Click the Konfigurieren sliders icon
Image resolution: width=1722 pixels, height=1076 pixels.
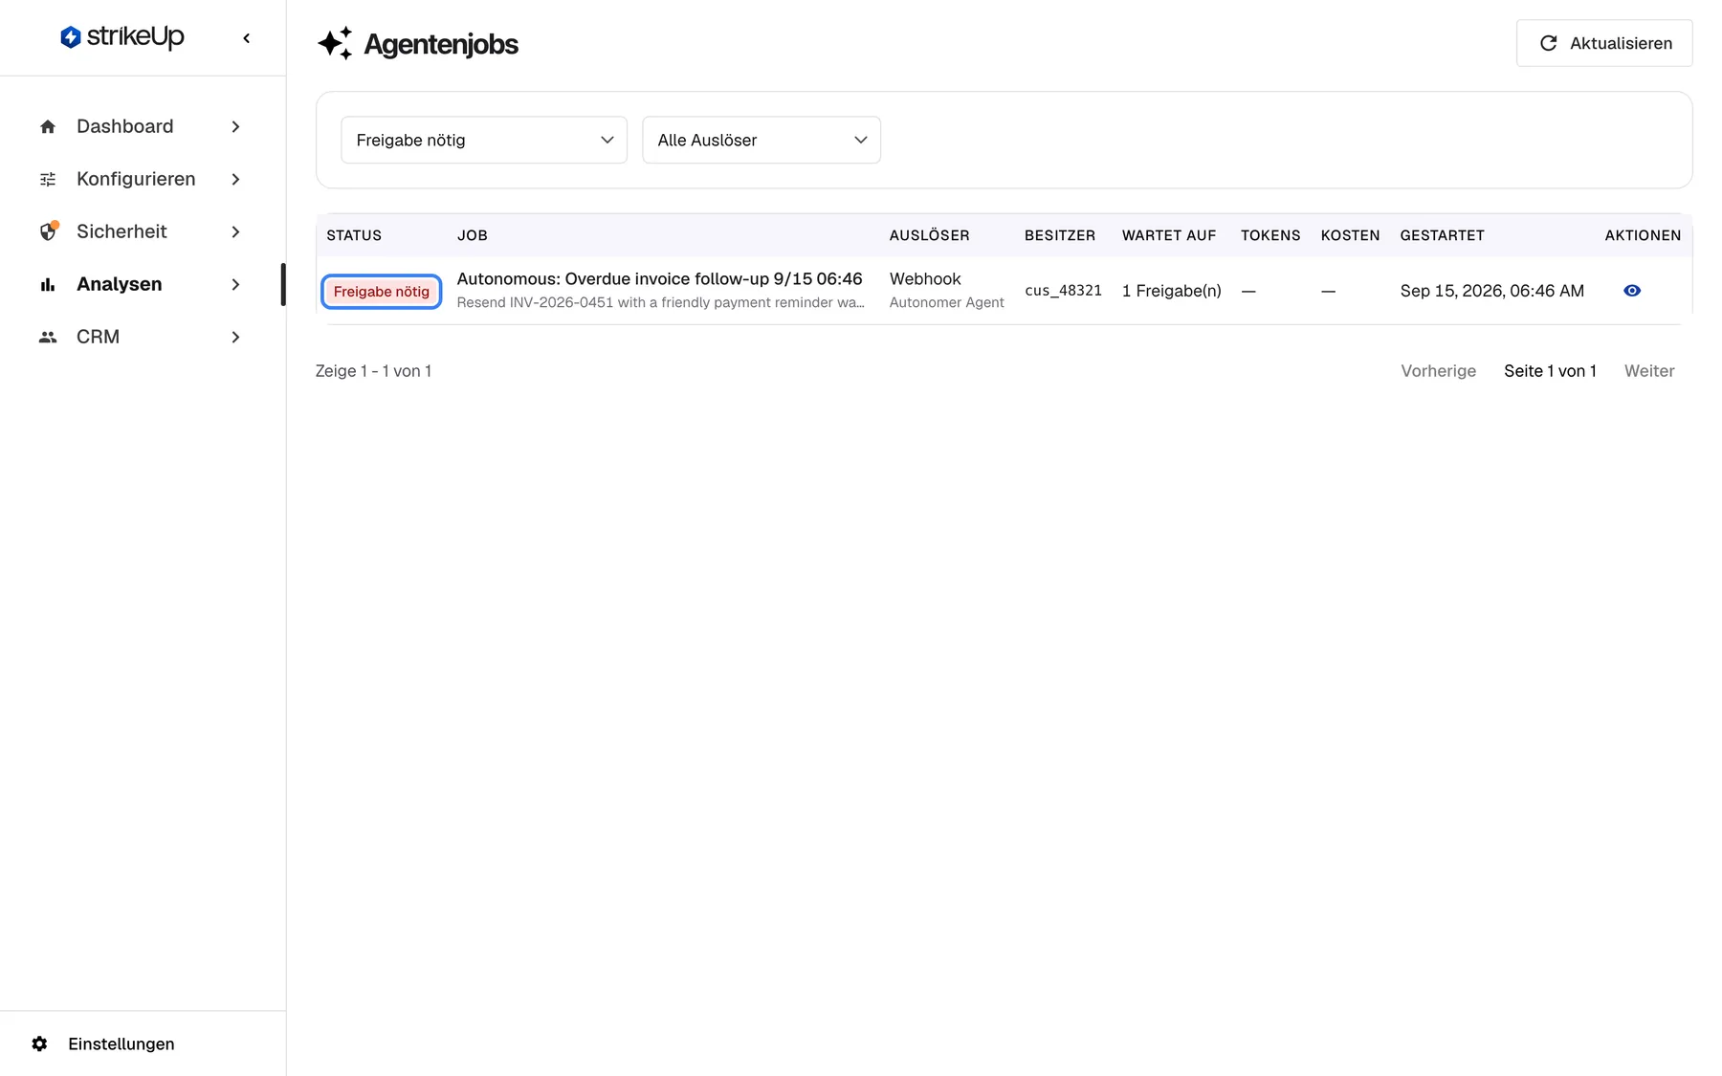(48, 180)
